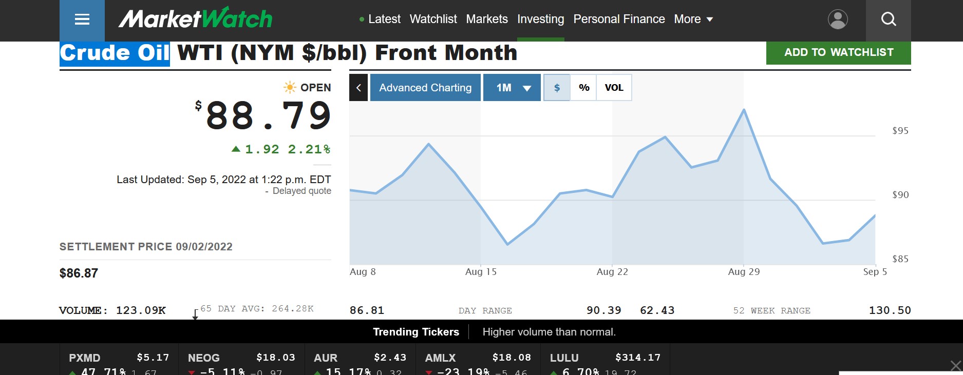The width and height of the screenshot is (963, 375).
Task: Go to Personal Finance section
Action: coord(619,19)
